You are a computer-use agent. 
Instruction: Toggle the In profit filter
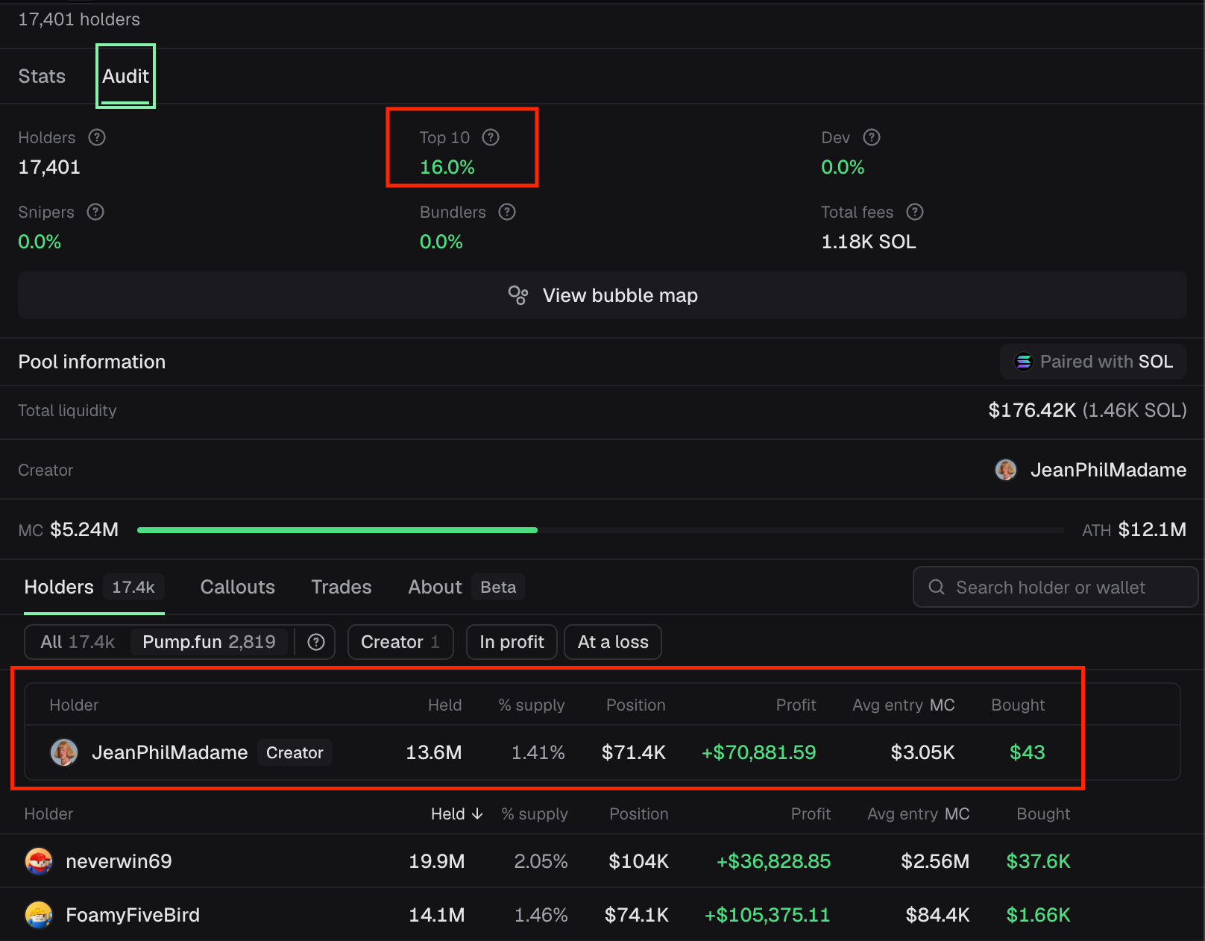tap(512, 642)
